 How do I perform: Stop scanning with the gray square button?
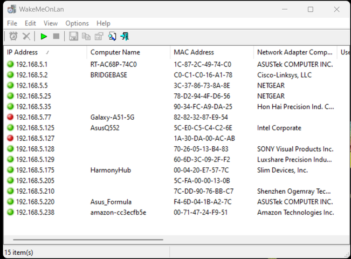pyautogui.click(x=56, y=36)
